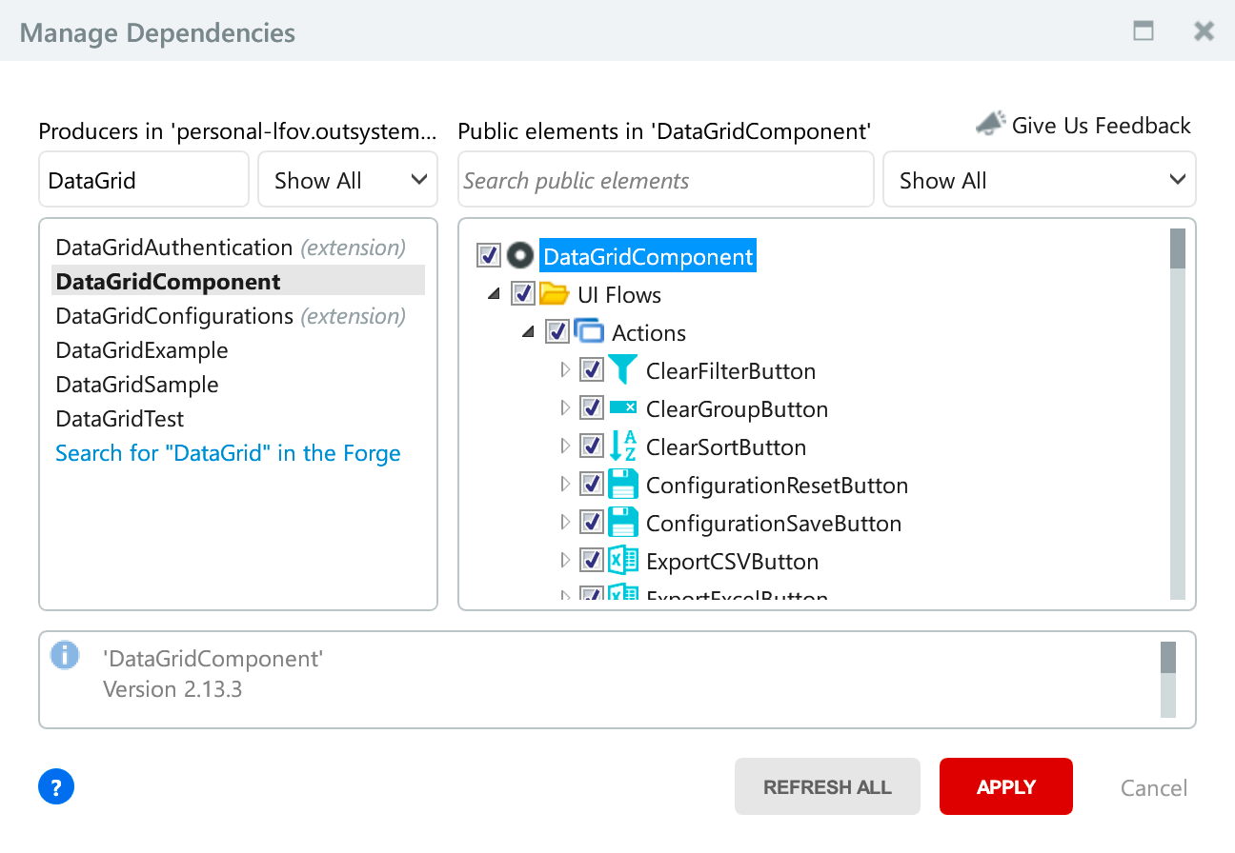Click the 'Version 2.13.3' text
Image resolution: width=1235 pixels, height=853 pixels.
(x=172, y=689)
